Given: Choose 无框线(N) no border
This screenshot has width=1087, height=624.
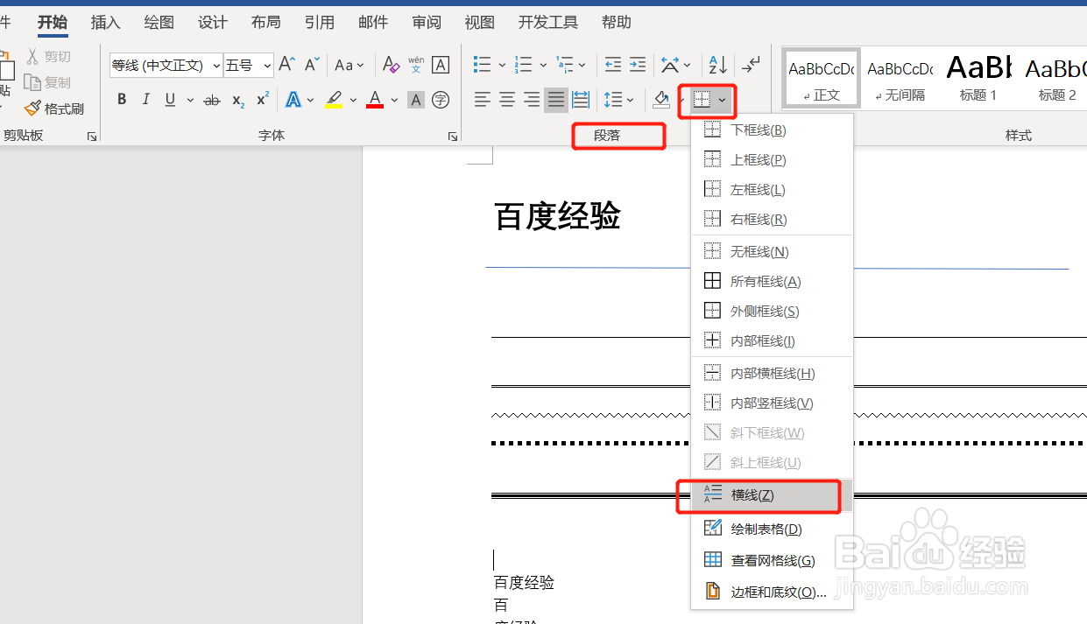Looking at the screenshot, I should point(772,252).
